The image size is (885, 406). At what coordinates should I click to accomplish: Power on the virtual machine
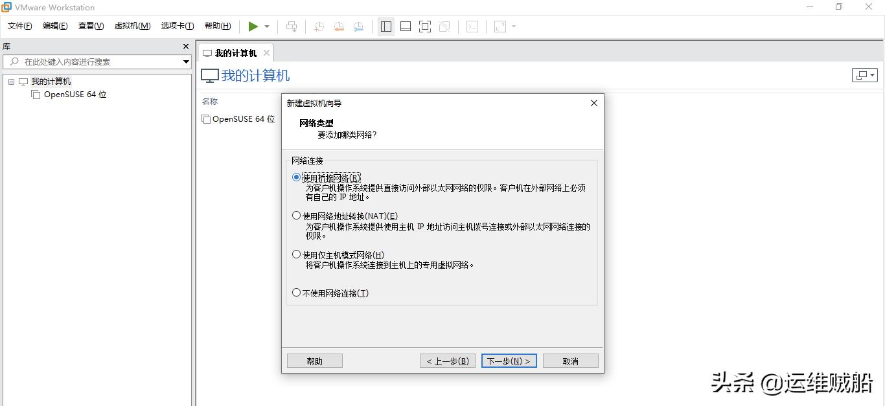[253, 27]
